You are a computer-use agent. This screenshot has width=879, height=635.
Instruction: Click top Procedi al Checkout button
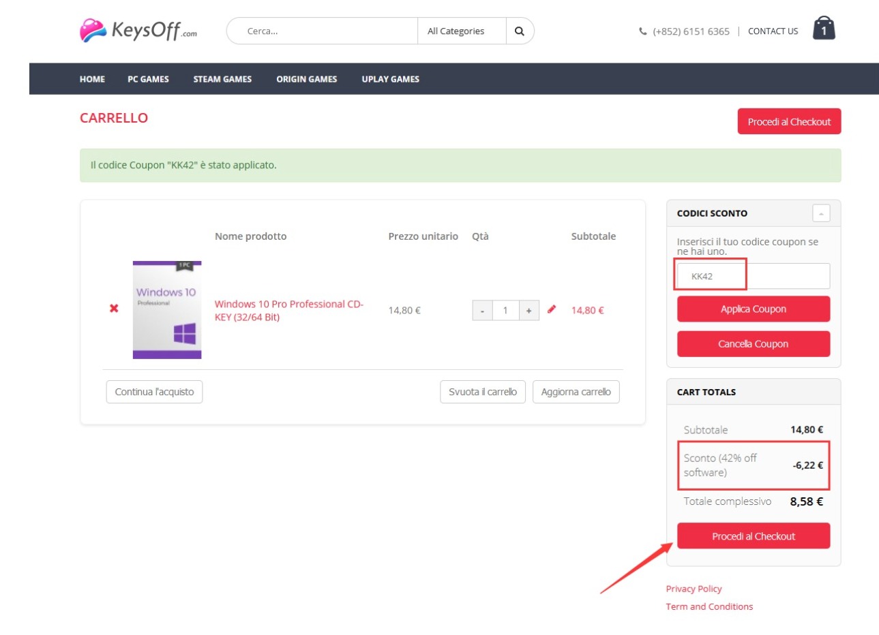789,121
